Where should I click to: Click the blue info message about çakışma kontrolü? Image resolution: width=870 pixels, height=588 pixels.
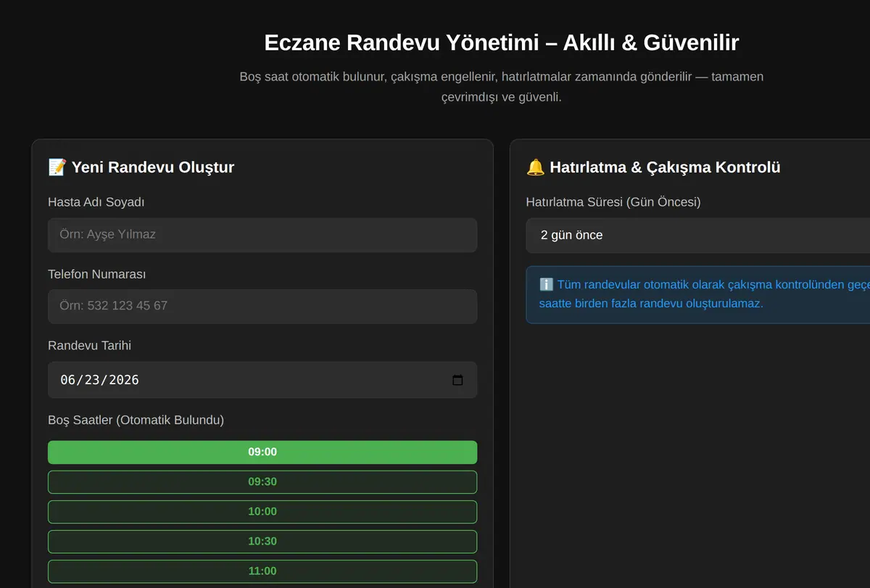697,294
